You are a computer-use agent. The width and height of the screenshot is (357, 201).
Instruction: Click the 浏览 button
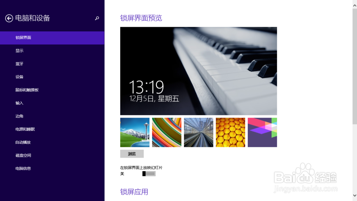click(x=132, y=154)
